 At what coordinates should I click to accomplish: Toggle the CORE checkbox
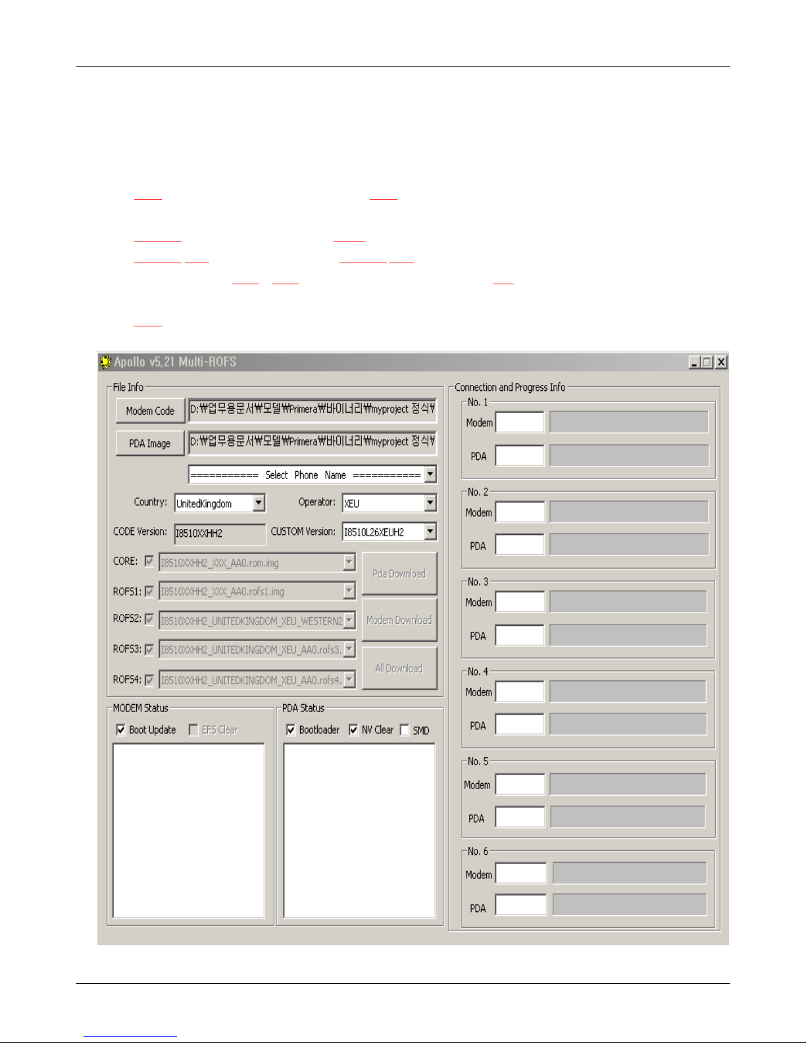[149, 561]
